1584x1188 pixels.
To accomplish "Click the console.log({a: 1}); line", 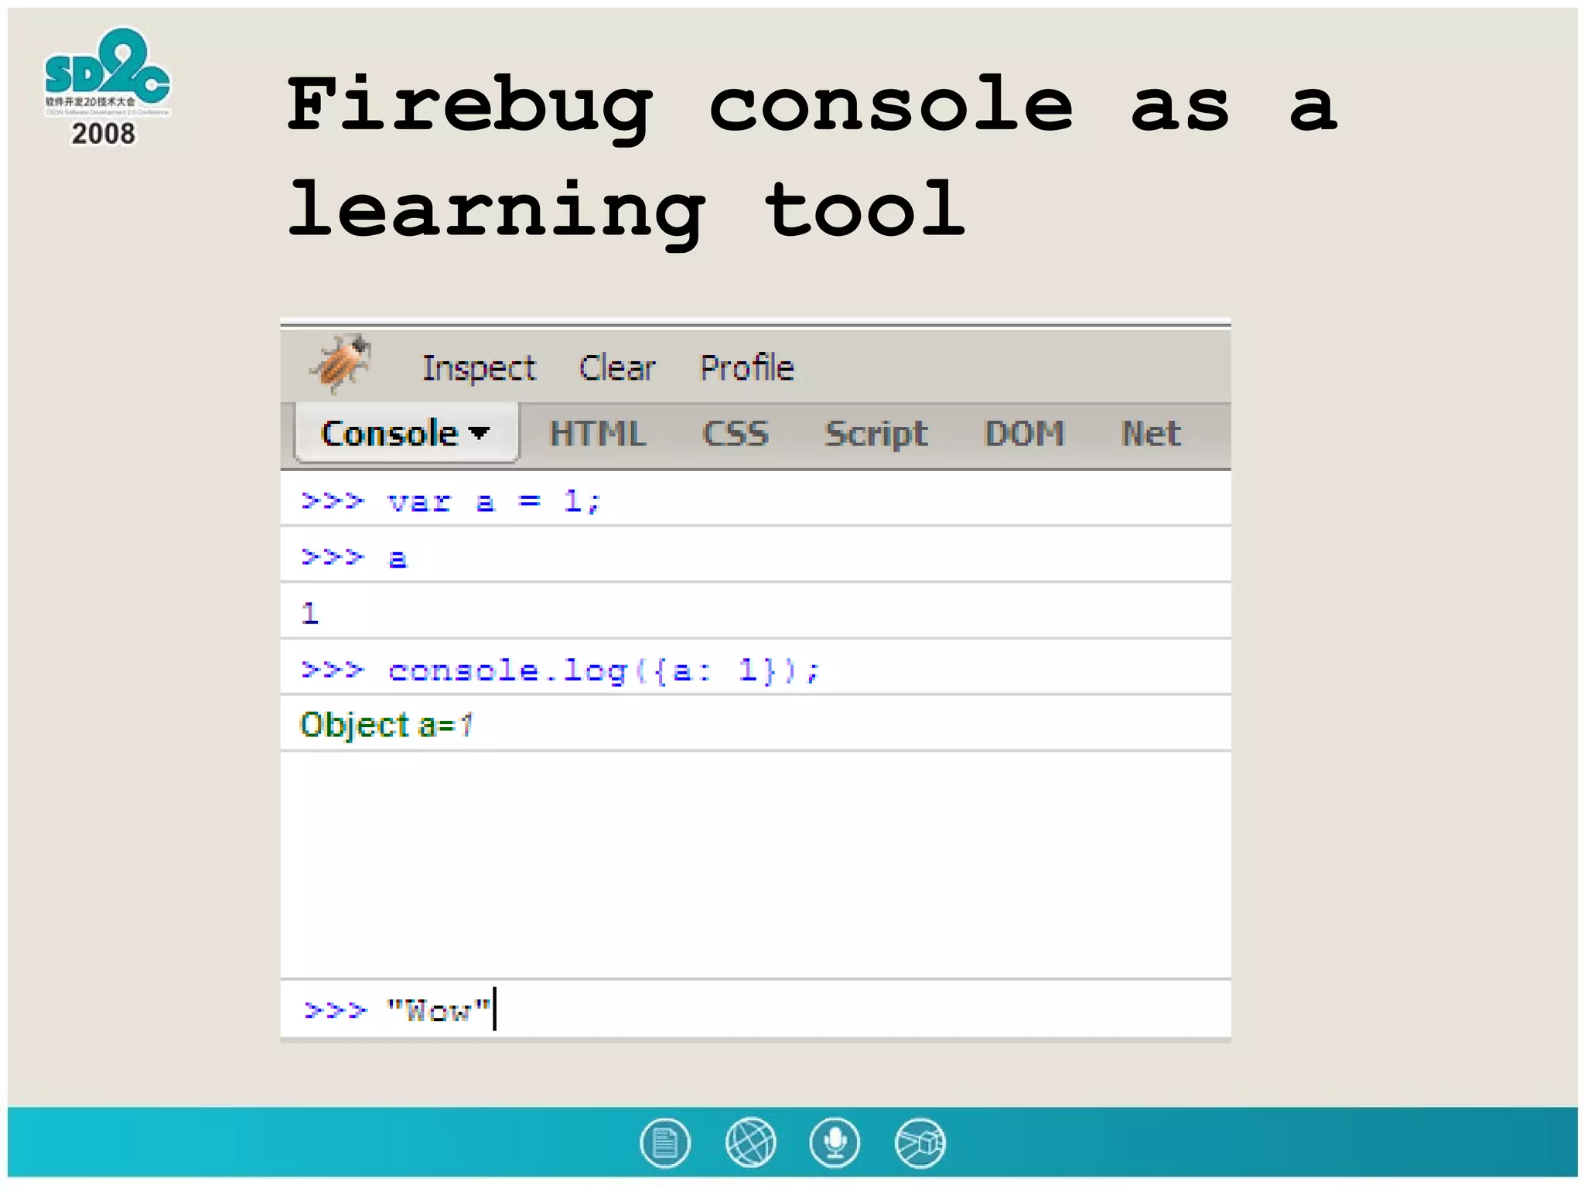I will [x=756, y=669].
